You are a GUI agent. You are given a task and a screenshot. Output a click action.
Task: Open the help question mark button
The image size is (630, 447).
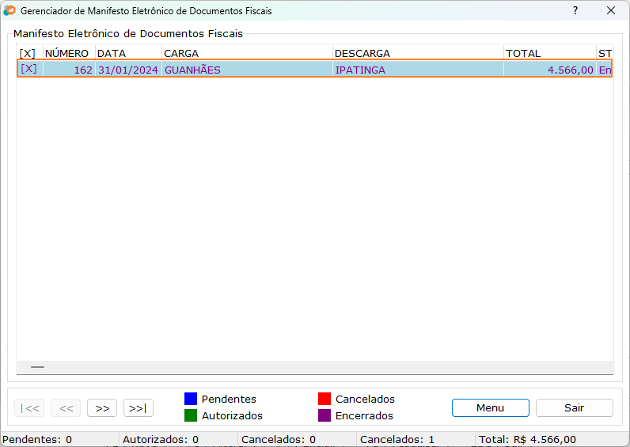[575, 11]
